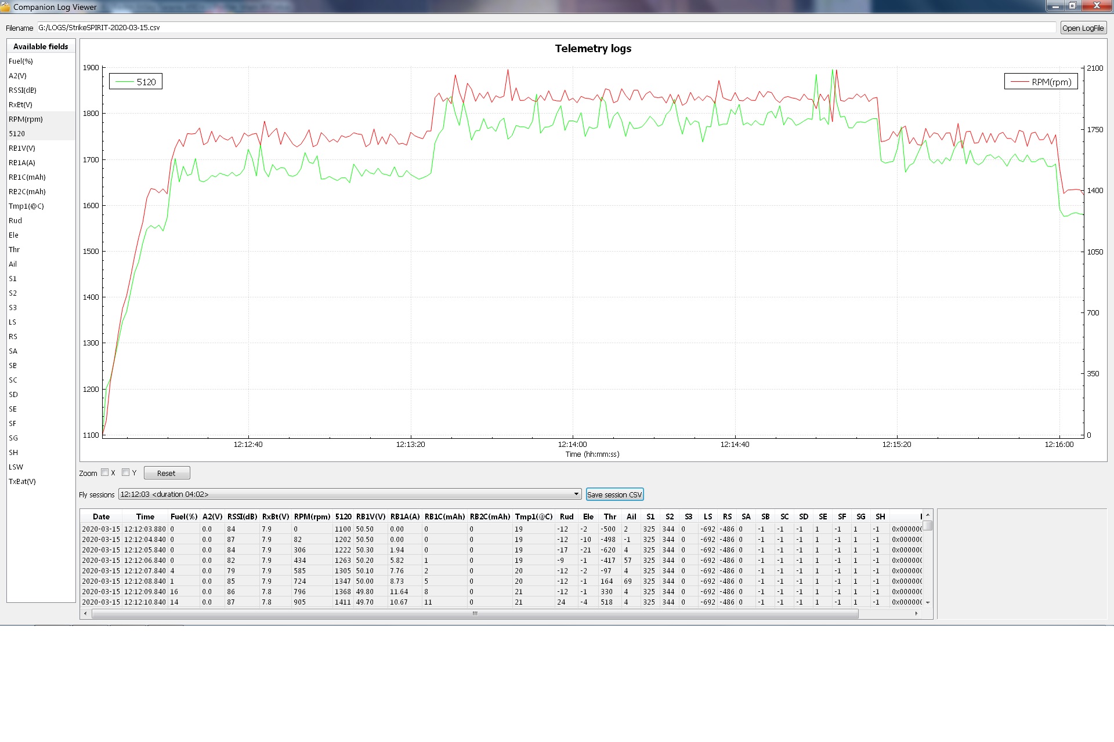Click the scroll-down arrow of table scrollbar
The image size is (1114, 742).
[x=928, y=602]
